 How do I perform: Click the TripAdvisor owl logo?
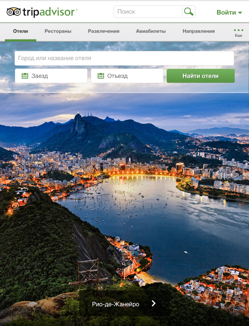[x=14, y=12]
